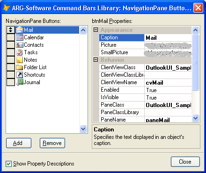Toggle Show Property Descriptions checkbox
This screenshot has height=173, width=206.
[8, 164]
